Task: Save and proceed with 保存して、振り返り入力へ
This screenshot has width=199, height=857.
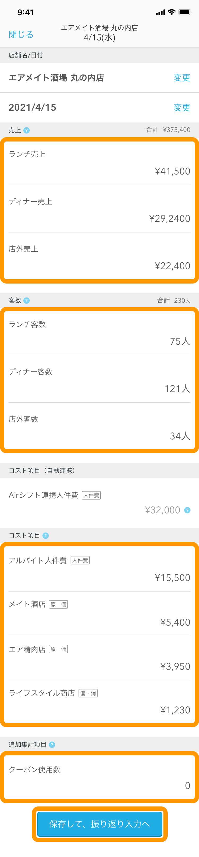Action: point(99,824)
